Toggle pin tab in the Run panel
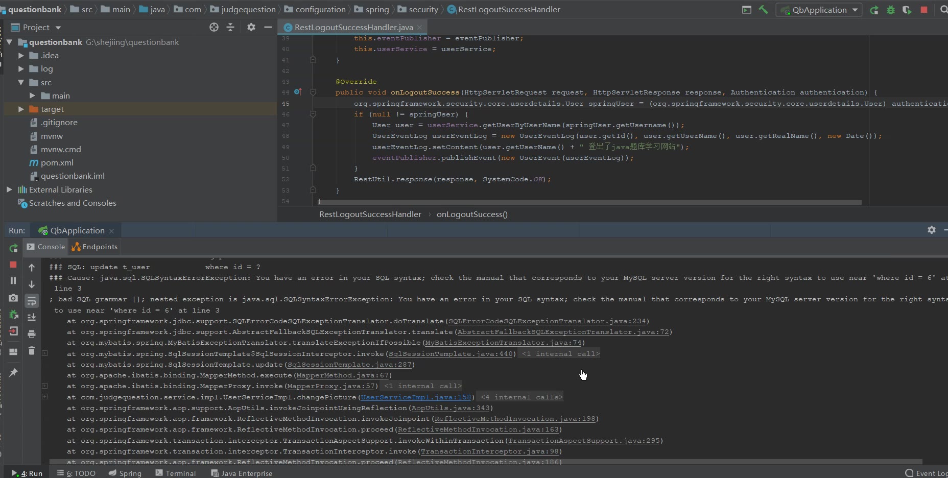This screenshot has height=478, width=948. 13,373
